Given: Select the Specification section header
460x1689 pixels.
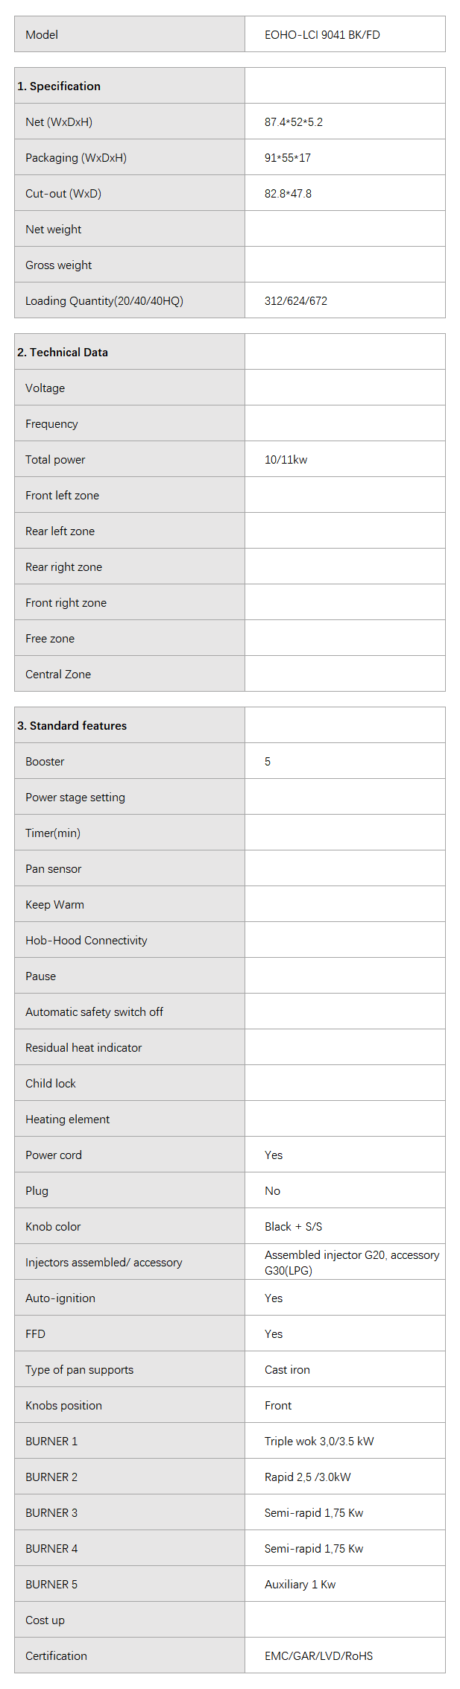Looking at the screenshot, I should [59, 86].
